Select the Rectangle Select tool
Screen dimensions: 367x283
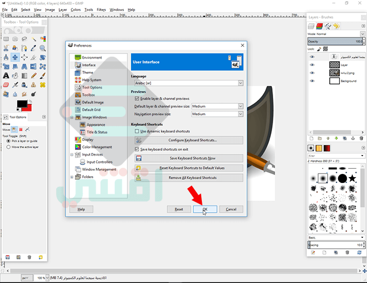[6, 39]
